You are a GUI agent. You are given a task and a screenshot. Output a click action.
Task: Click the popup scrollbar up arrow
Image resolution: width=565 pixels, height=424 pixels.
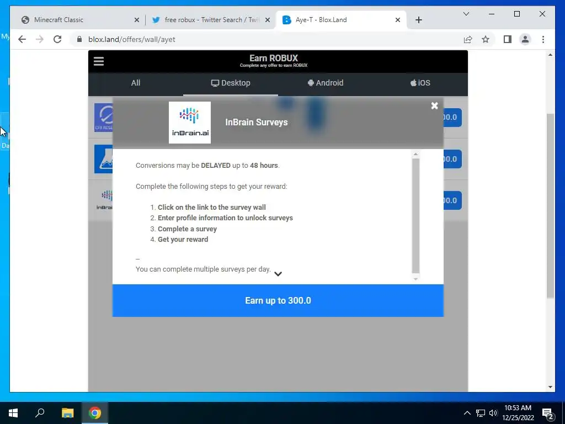tap(415, 155)
